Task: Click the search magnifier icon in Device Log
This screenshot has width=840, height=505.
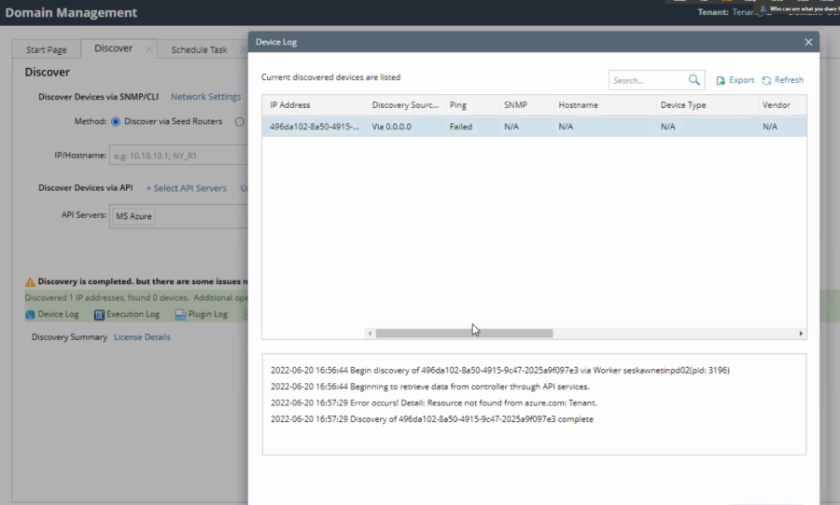Action: click(693, 80)
